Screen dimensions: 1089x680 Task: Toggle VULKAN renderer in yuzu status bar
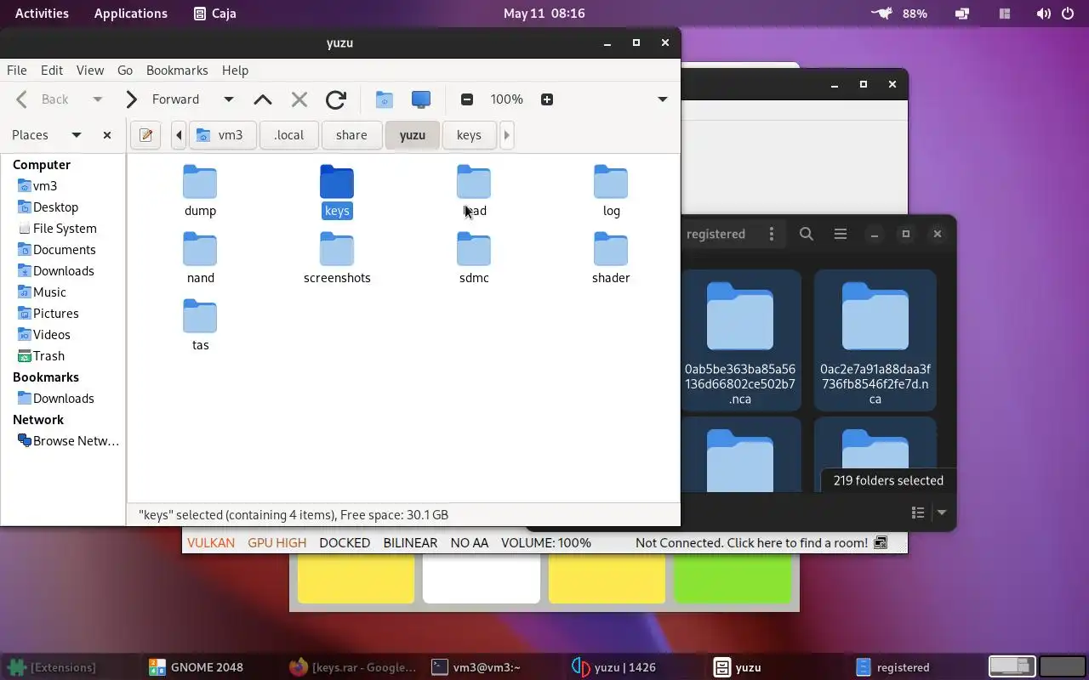[211, 543]
